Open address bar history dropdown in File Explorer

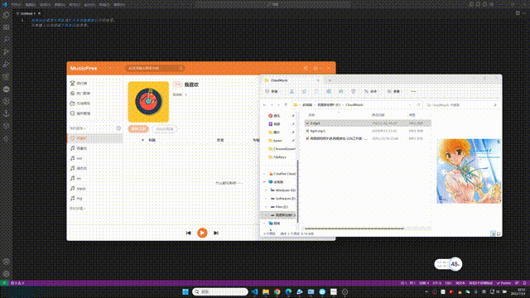[410, 105]
